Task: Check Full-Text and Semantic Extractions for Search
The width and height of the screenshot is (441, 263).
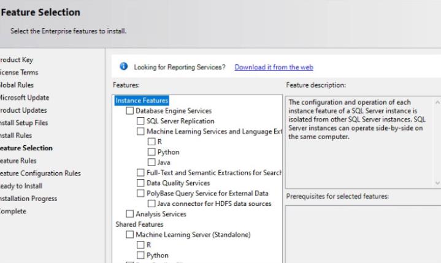Action: pyautogui.click(x=140, y=173)
